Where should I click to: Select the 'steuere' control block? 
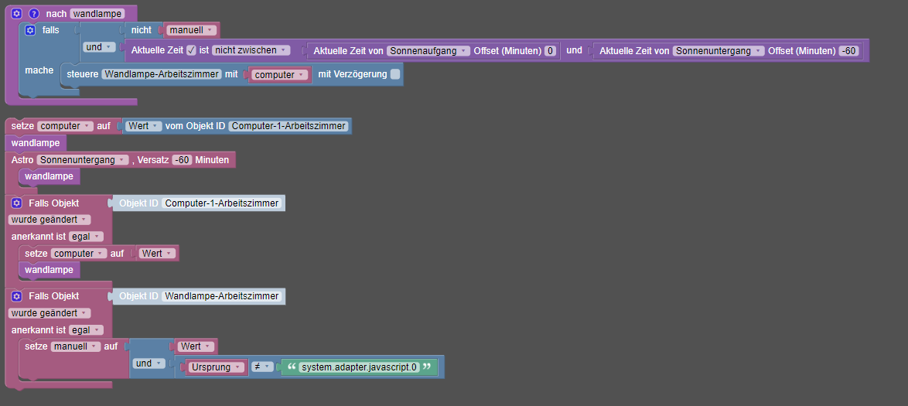[x=84, y=74]
